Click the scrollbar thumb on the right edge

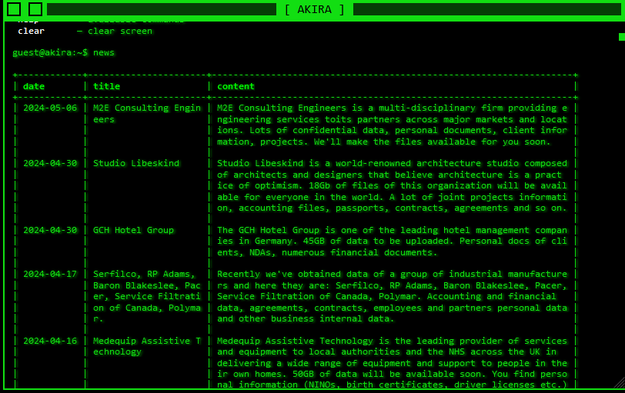point(622,37)
